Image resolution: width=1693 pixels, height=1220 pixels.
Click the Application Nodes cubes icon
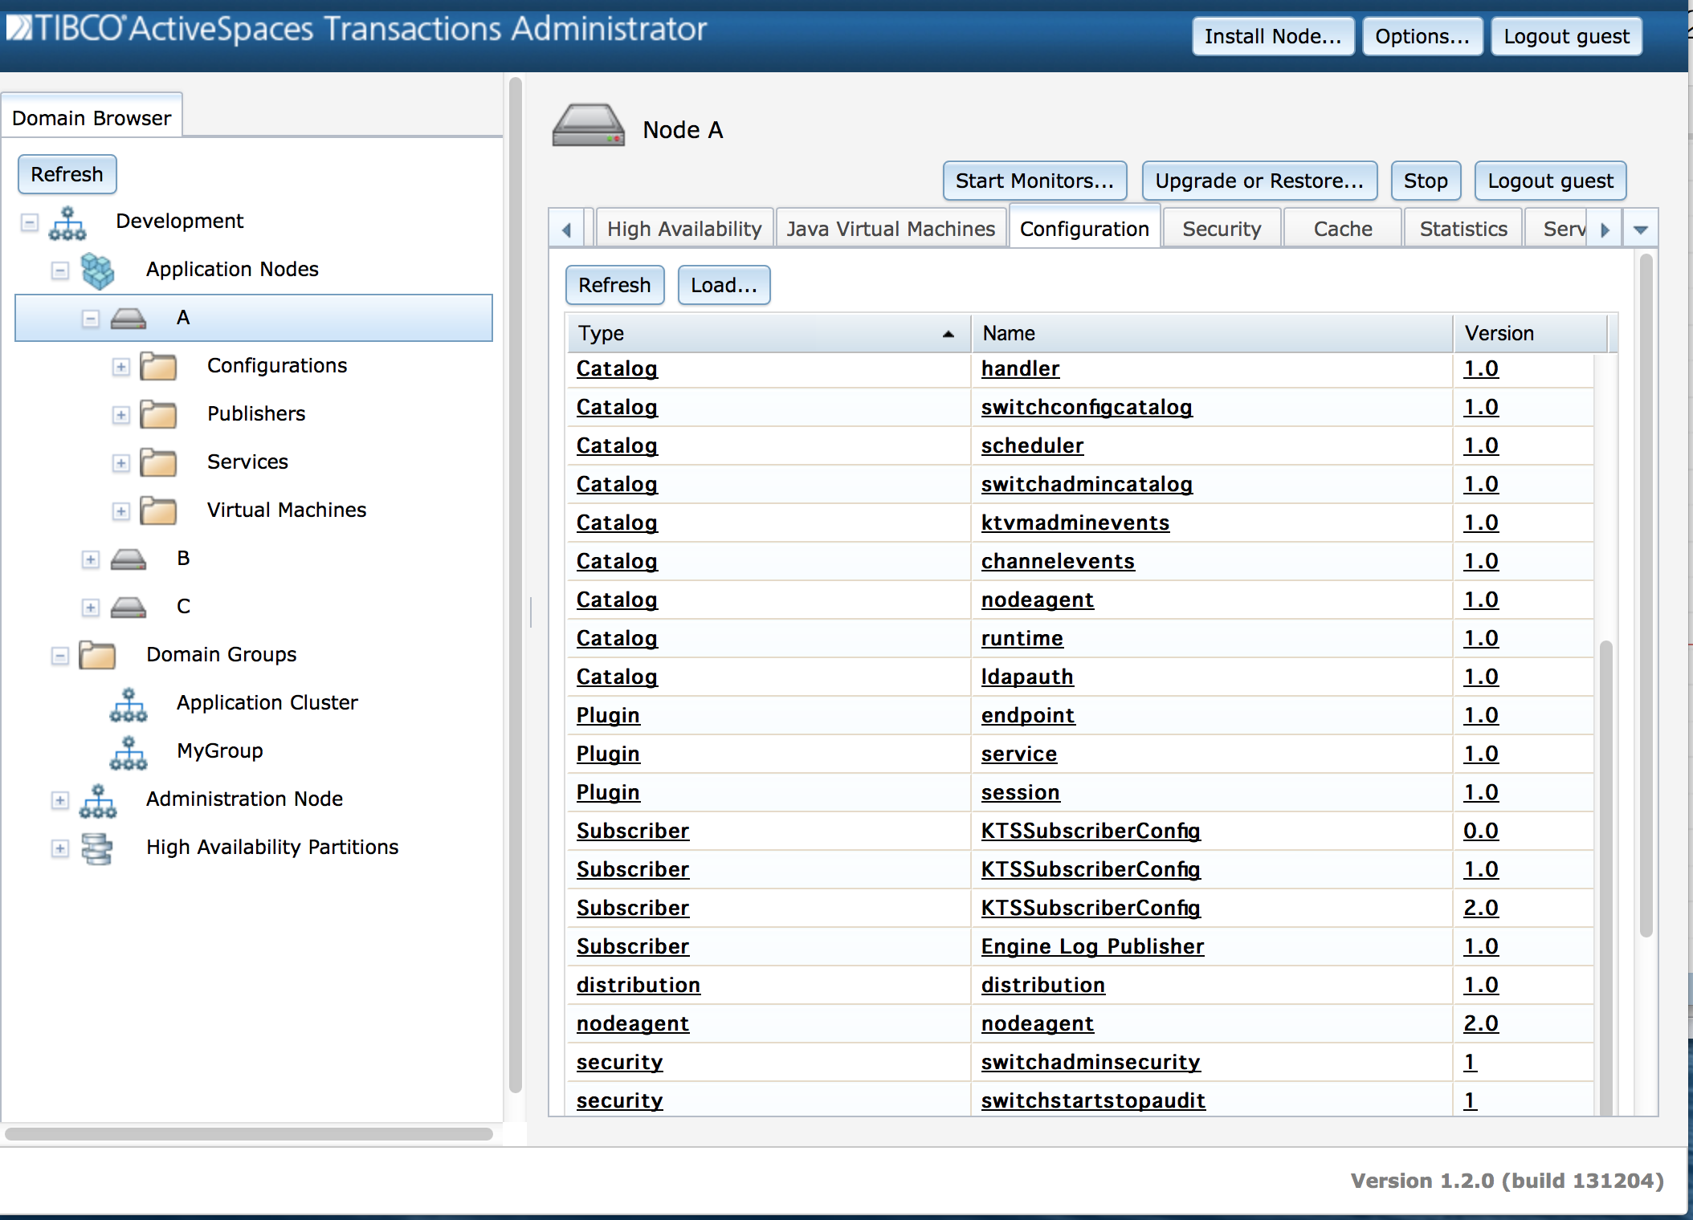click(97, 270)
